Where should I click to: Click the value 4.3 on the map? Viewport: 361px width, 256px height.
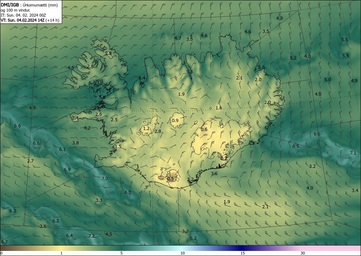click(x=279, y=18)
